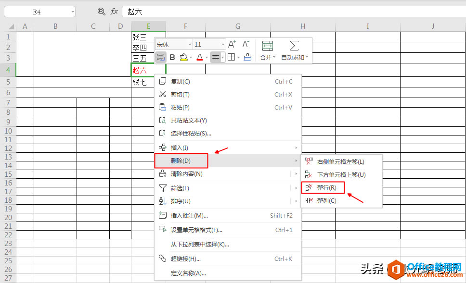The height and width of the screenshot is (283, 466).
Task: Click the merge cells icon above 合并
Action: pyautogui.click(x=268, y=46)
